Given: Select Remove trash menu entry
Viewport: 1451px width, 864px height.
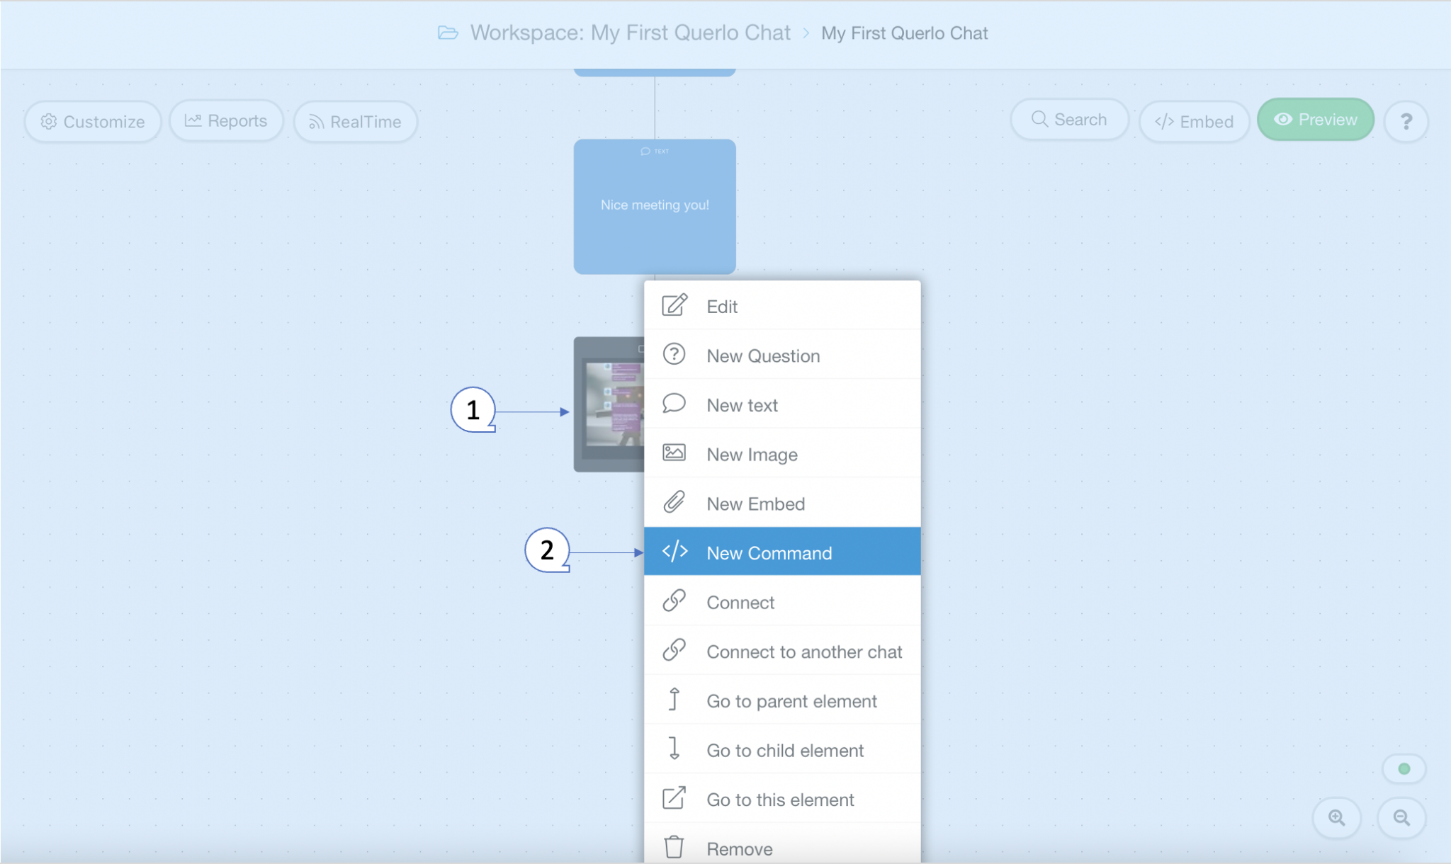Looking at the screenshot, I should pyautogui.click(x=782, y=848).
